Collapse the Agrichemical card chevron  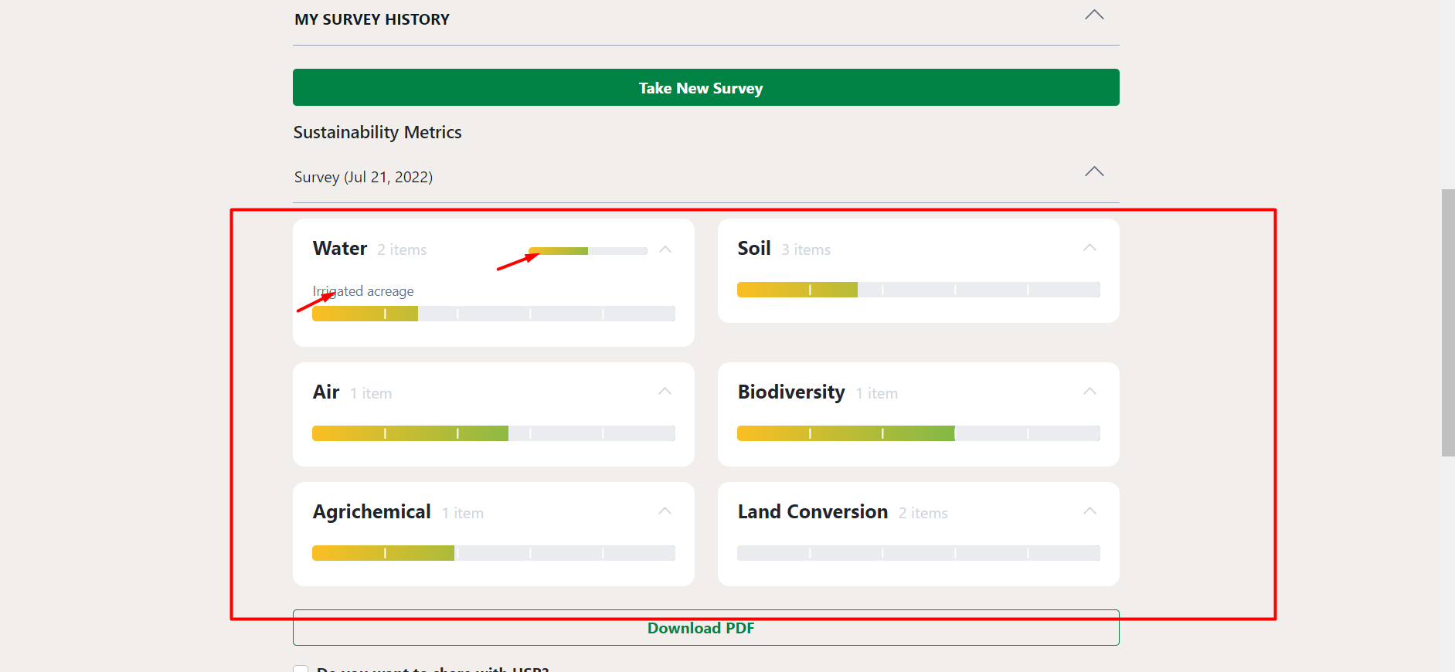coord(665,511)
